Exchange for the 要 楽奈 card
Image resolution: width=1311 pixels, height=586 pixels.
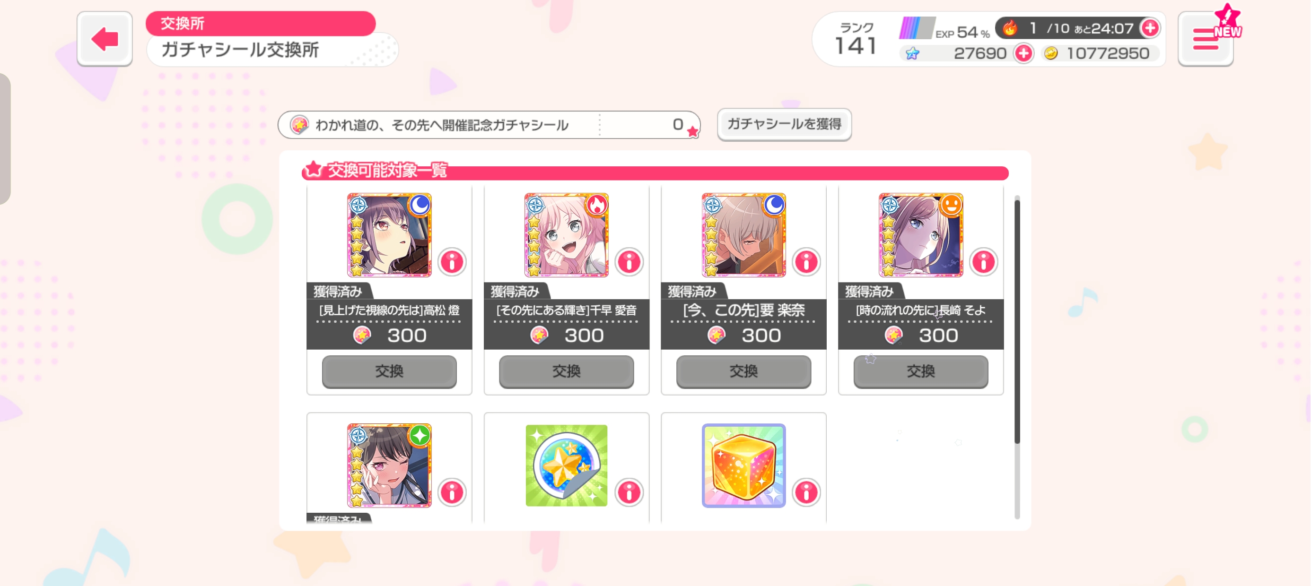(x=743, y=371)
